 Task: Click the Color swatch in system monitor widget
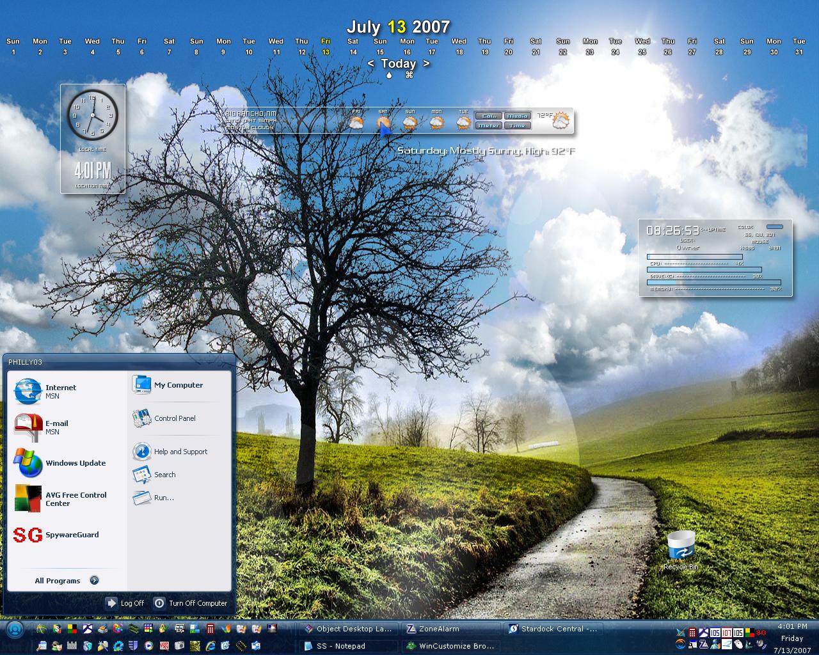[775, 226]
